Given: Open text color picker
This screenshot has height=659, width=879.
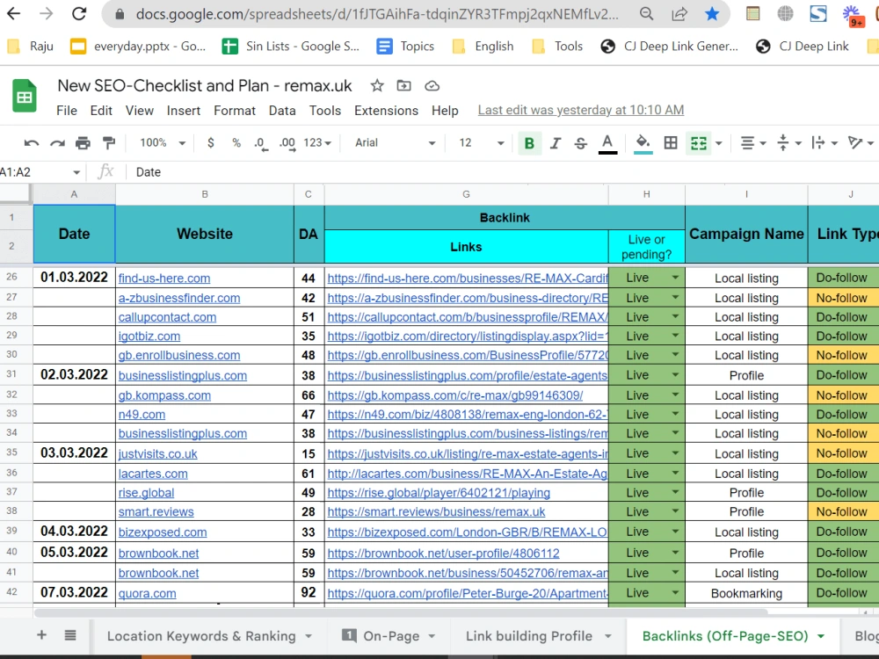Looking at the screenshot, I should (607, 143).
